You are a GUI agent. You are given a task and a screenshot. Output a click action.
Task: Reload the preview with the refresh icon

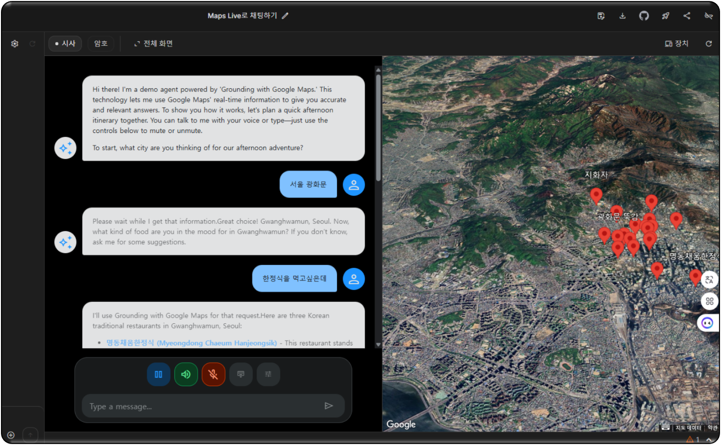click(x=709, y=44)
